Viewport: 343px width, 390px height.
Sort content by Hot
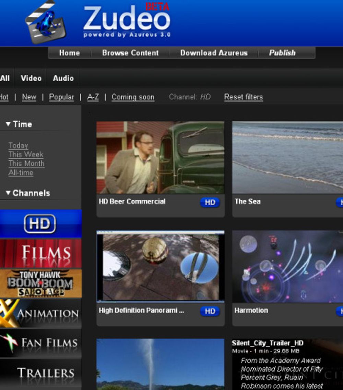pos(4,97)
